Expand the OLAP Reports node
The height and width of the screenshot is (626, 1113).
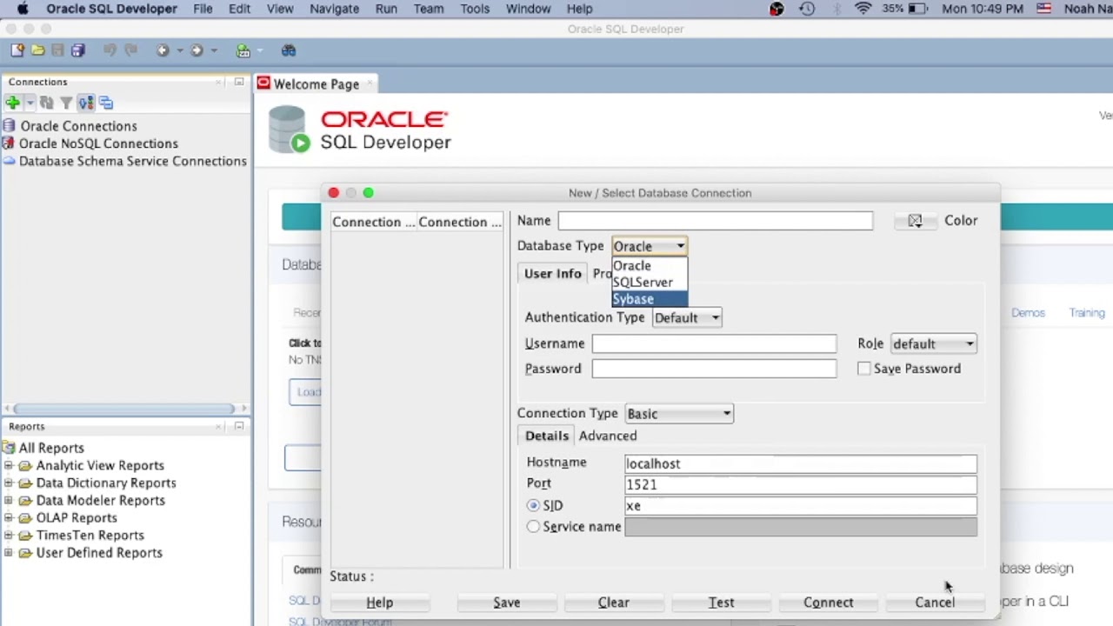(9, 518)
